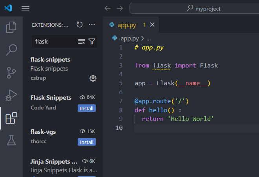Screen dimensions: 259x177
Task: Click the underlined flask module name
Action: point(162,66)
